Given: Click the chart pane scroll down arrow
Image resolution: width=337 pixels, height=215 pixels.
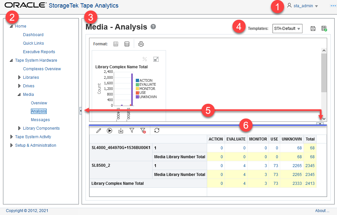Looking at the screenshot, I should [324, 118].
